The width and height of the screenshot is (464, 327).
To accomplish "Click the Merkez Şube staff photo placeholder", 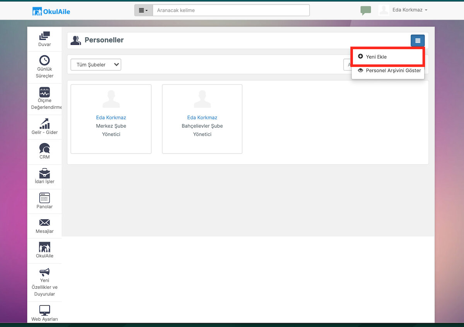I will click(x=111, y=99).
